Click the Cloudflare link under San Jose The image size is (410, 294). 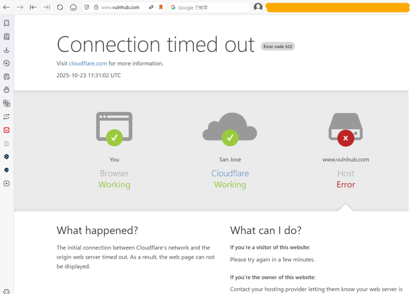230,173
